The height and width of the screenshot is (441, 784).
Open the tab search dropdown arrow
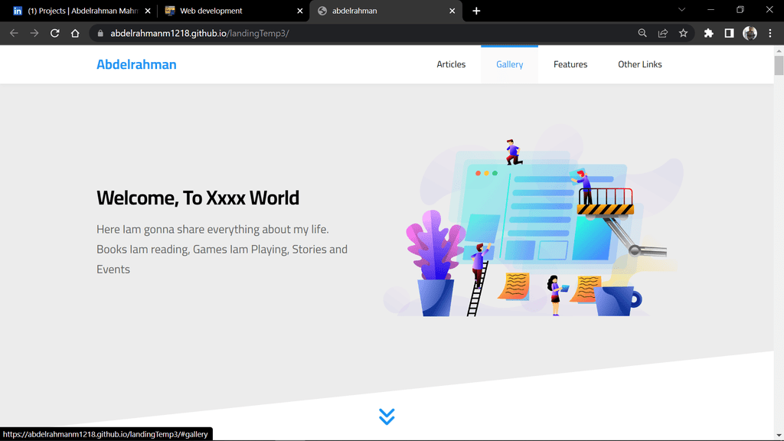click(x=681, y=9)
